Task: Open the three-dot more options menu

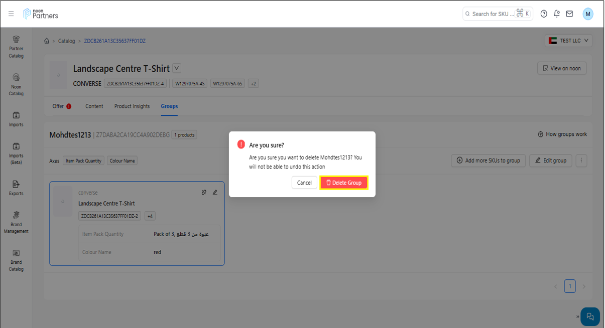Action: pyautogui.click(x=581, y=160)
